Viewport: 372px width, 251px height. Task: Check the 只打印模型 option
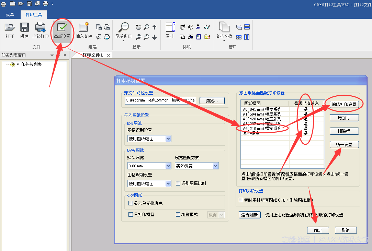tap(131, 215)
